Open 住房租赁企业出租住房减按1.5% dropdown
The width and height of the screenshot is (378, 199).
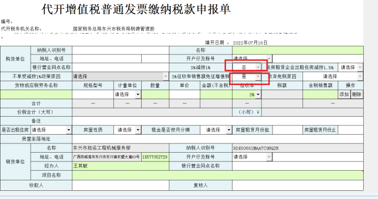click(351, 67)
